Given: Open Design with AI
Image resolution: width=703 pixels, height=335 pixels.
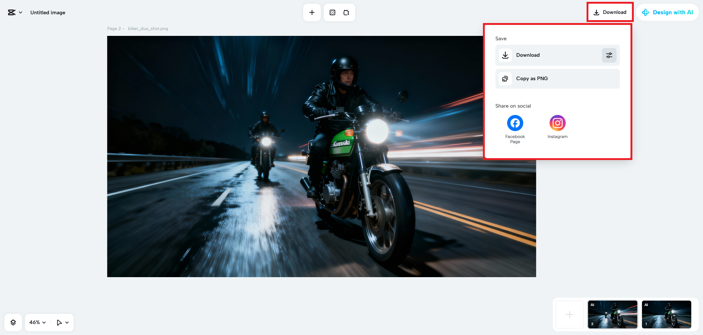Looking at the screenshot, I should [667, 12].
